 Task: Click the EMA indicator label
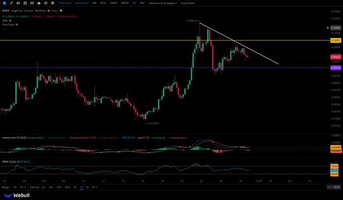point(5,21)
